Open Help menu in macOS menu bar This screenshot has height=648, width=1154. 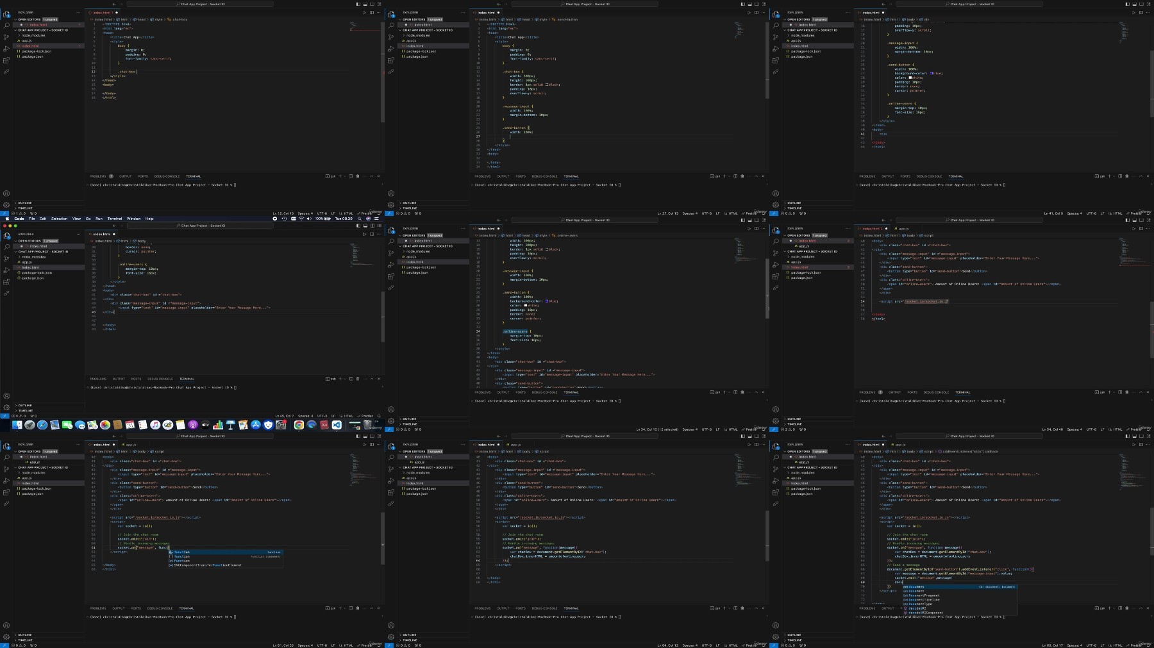pos(149,219)
